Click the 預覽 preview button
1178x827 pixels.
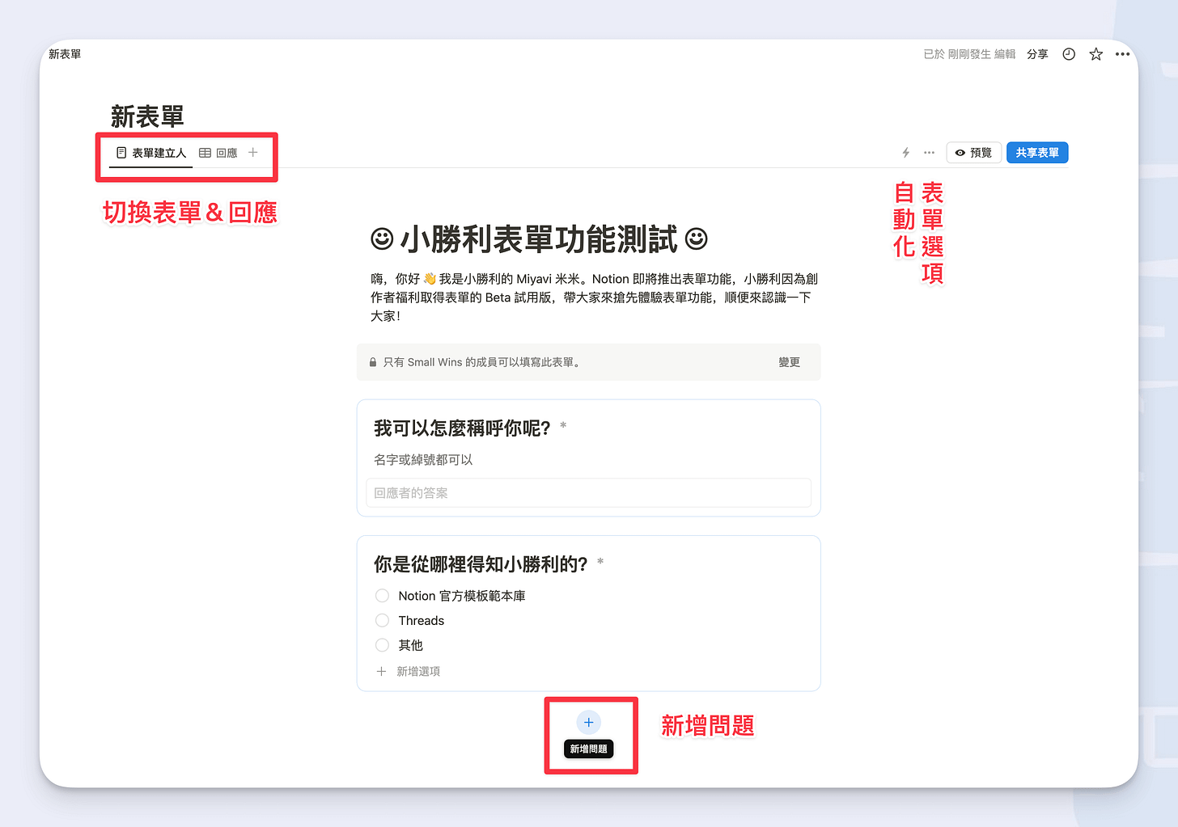[974, 153]
